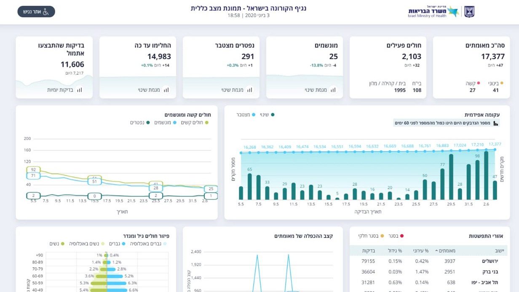Image resolution: width=519 pixels, height=292 pixels.
Task: Click hospital count 108 under בי"ח
Action: pos(417,90)
